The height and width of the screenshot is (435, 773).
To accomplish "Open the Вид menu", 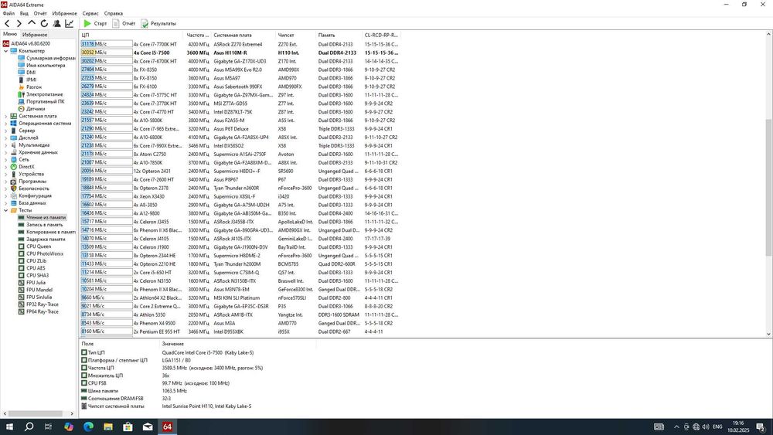I will (24, 13).
